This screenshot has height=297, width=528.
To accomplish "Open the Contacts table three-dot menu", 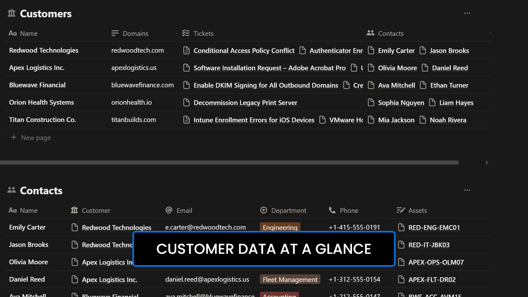I will tap(467, 190).
